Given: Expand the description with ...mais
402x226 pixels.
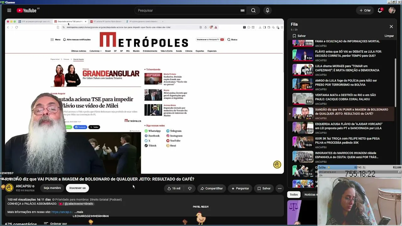Looking at the screenshot, I should [79, 212].
